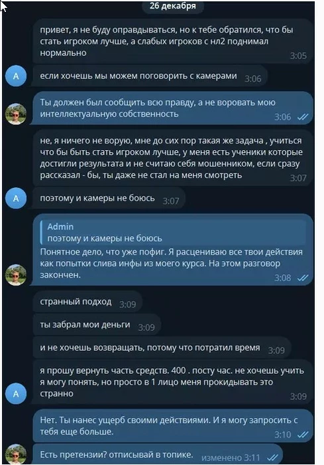Click the read checkmarks on the 3:10 message
The height and width of the screenshot is (465, 324).
[x=303, y=434]
